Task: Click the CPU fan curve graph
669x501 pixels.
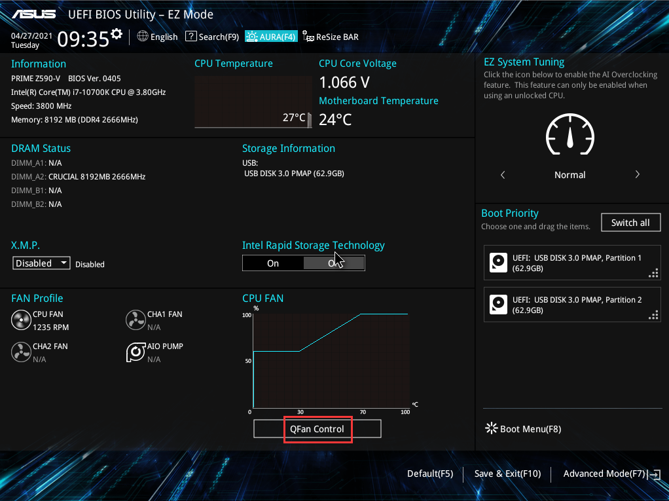Action: pos(331,360)
